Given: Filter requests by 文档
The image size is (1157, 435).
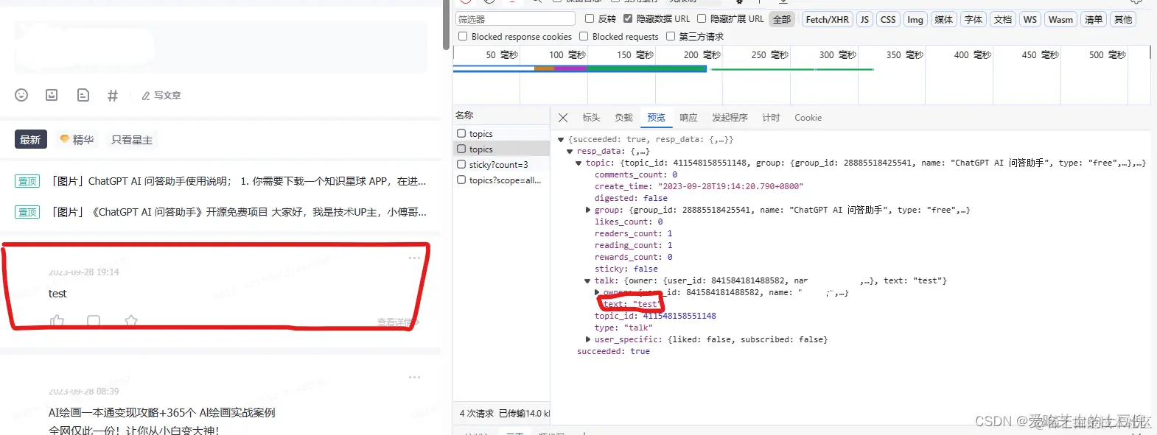Looking at the screenshot, I should point(1003,20).
